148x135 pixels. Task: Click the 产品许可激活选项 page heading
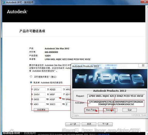(x=32, y=31)
